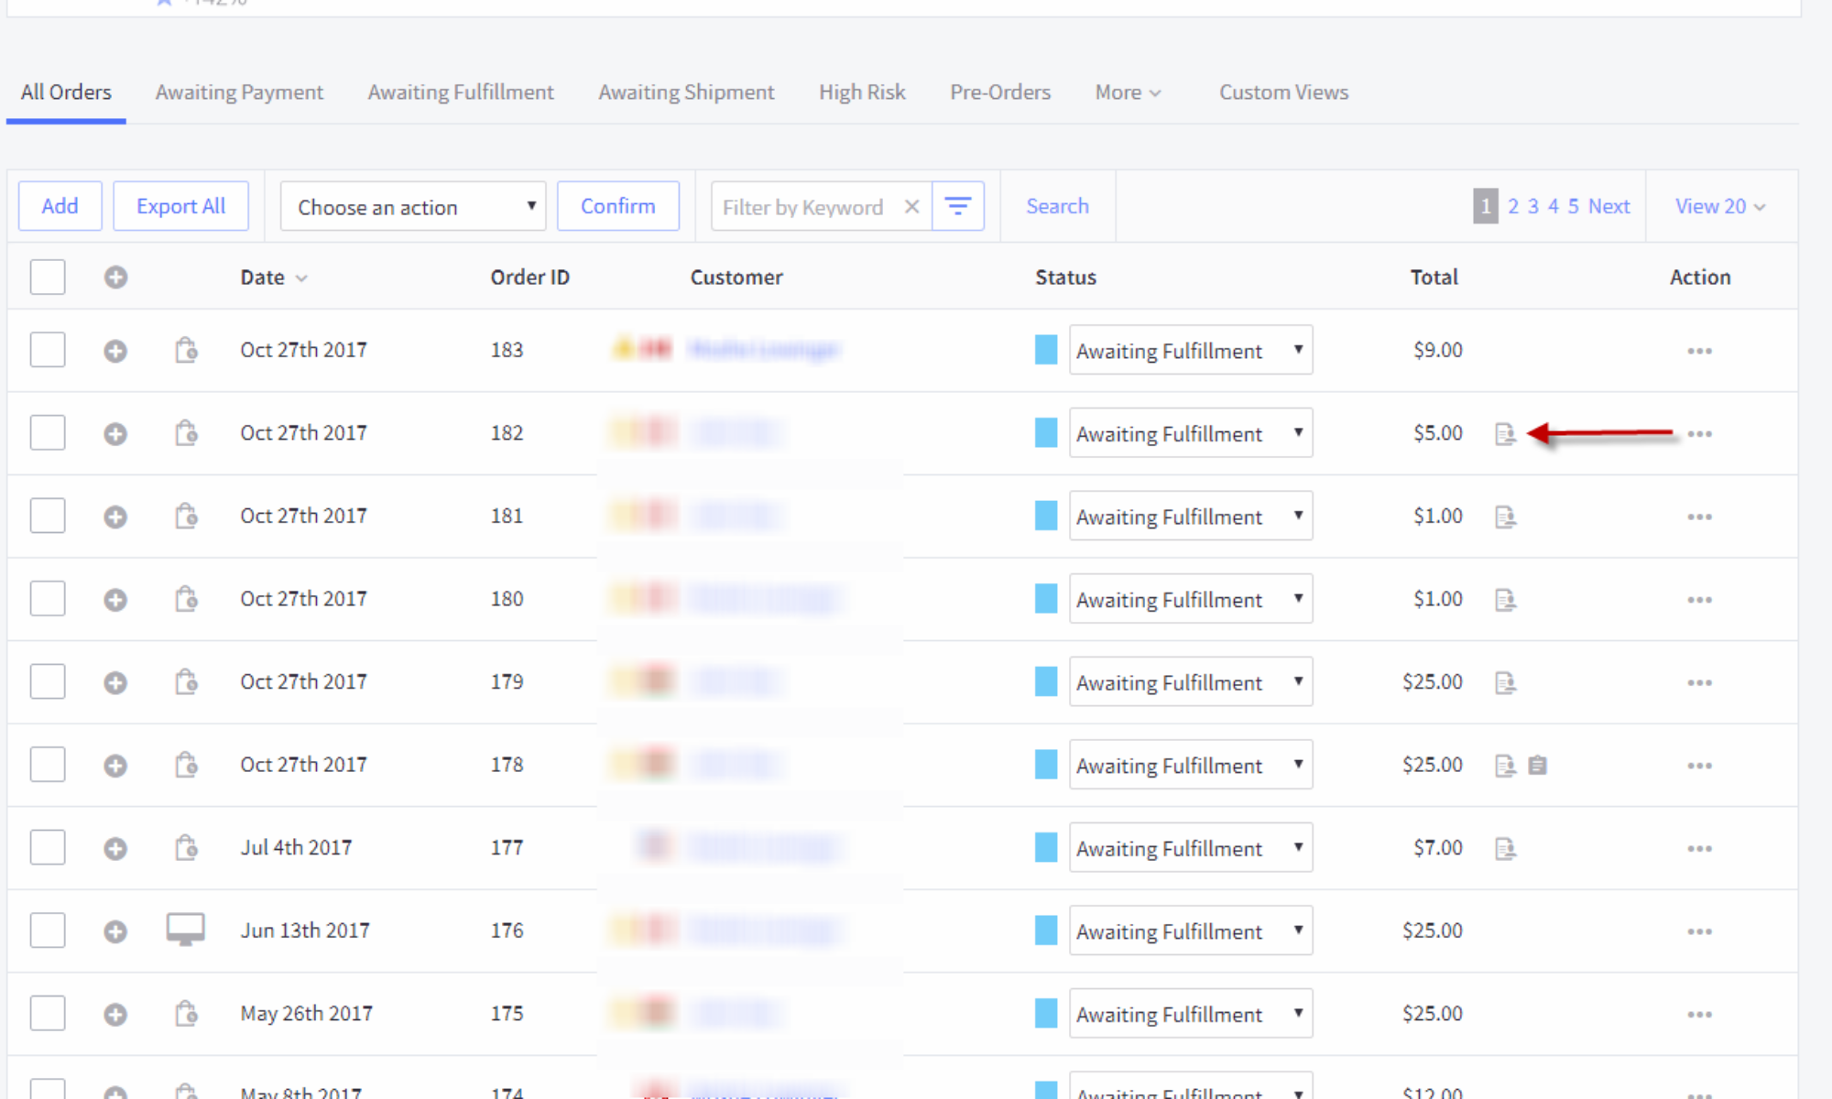Select order 177 with its checkbox
The height and width of the screenshot is (1099, 1832).
click(48, 847)
